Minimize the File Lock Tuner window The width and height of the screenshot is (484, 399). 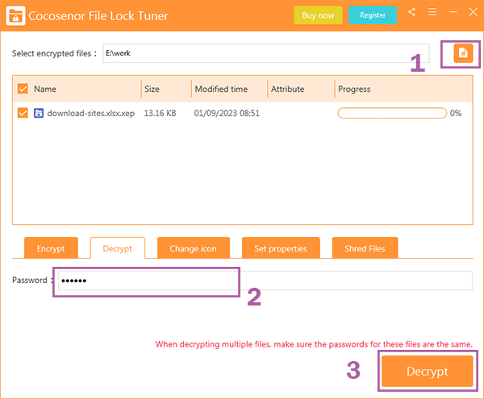click(x=453, y=12)
